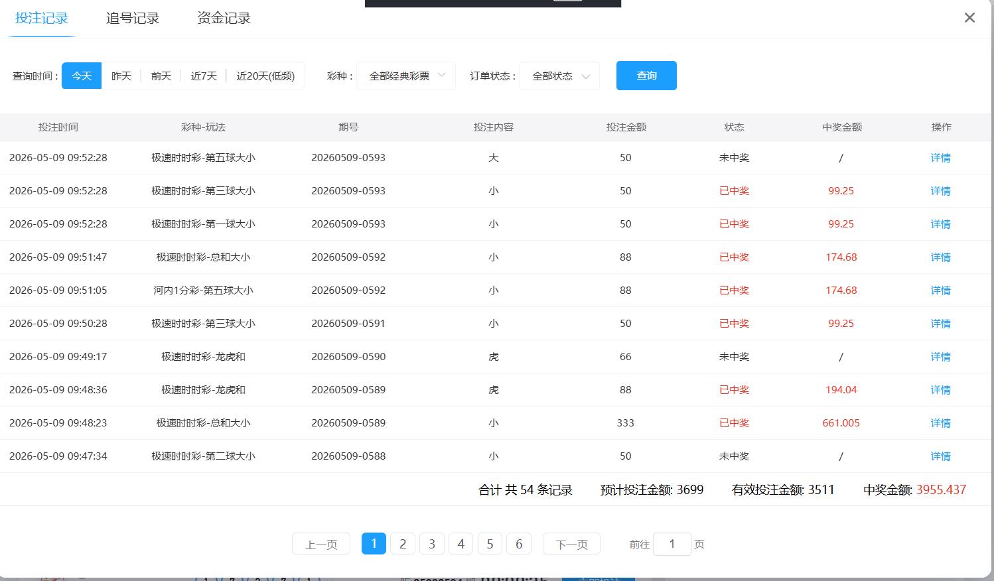Open 详情 for bet amount 333 row
This screenshot has width=994, height=581.
point(940,423)
